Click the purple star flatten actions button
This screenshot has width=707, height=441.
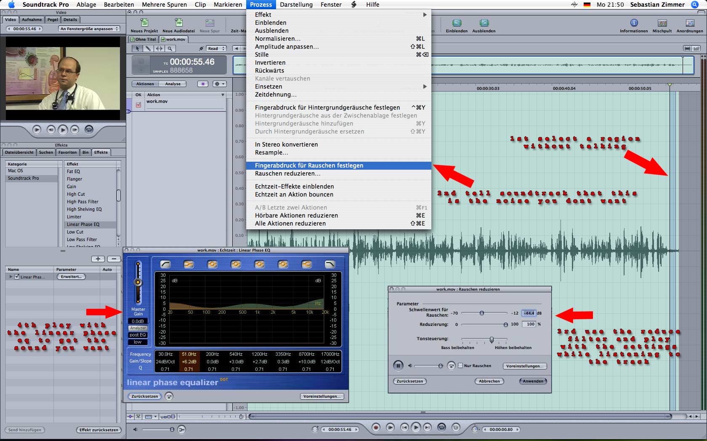(x=203, y=84)
